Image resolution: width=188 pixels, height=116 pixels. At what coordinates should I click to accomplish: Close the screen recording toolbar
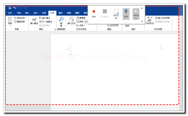142,8
